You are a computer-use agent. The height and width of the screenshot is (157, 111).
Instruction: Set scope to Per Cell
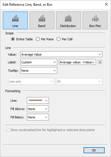click(64, 39)
